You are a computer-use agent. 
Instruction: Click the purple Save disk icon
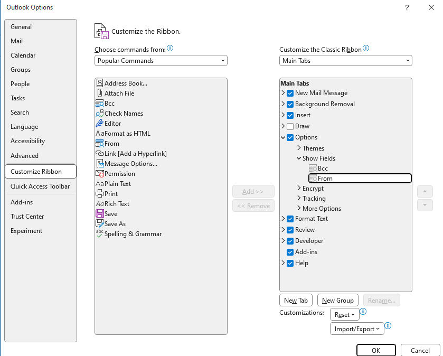(100, 213)
